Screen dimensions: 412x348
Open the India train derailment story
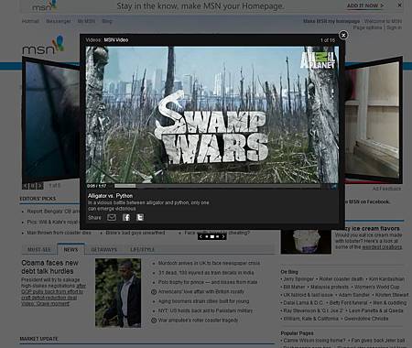click(206, 273)
